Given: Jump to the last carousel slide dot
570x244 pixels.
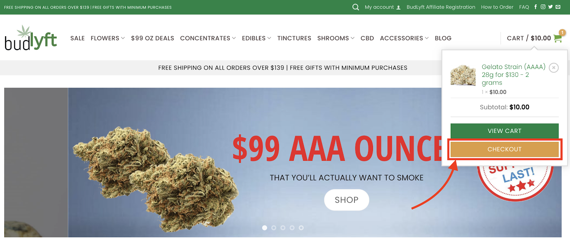Looking at the screenshot, I should [301, 228].
